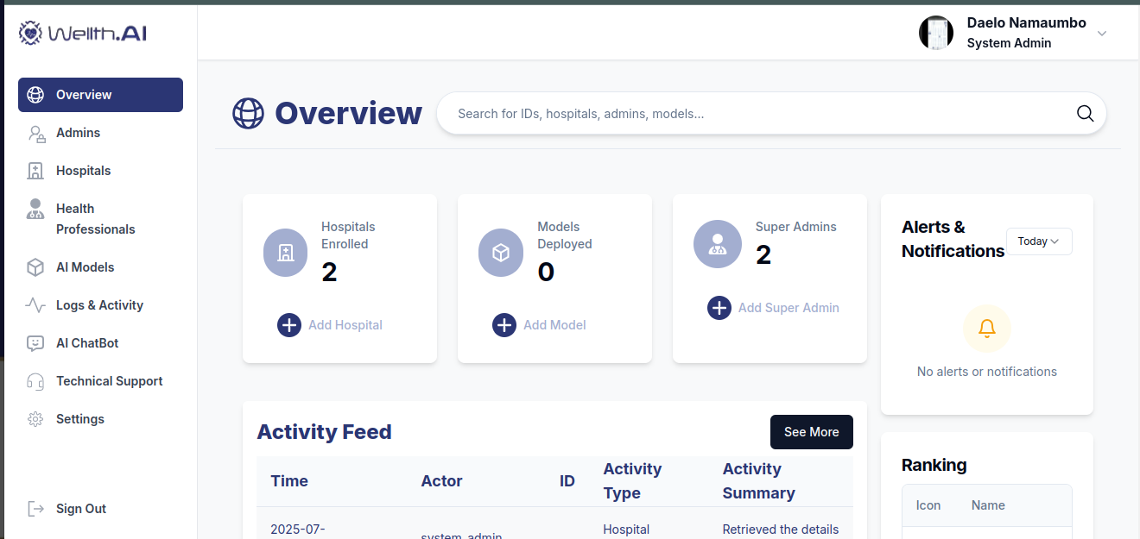Click the Settings gear icon

(35, 419)
